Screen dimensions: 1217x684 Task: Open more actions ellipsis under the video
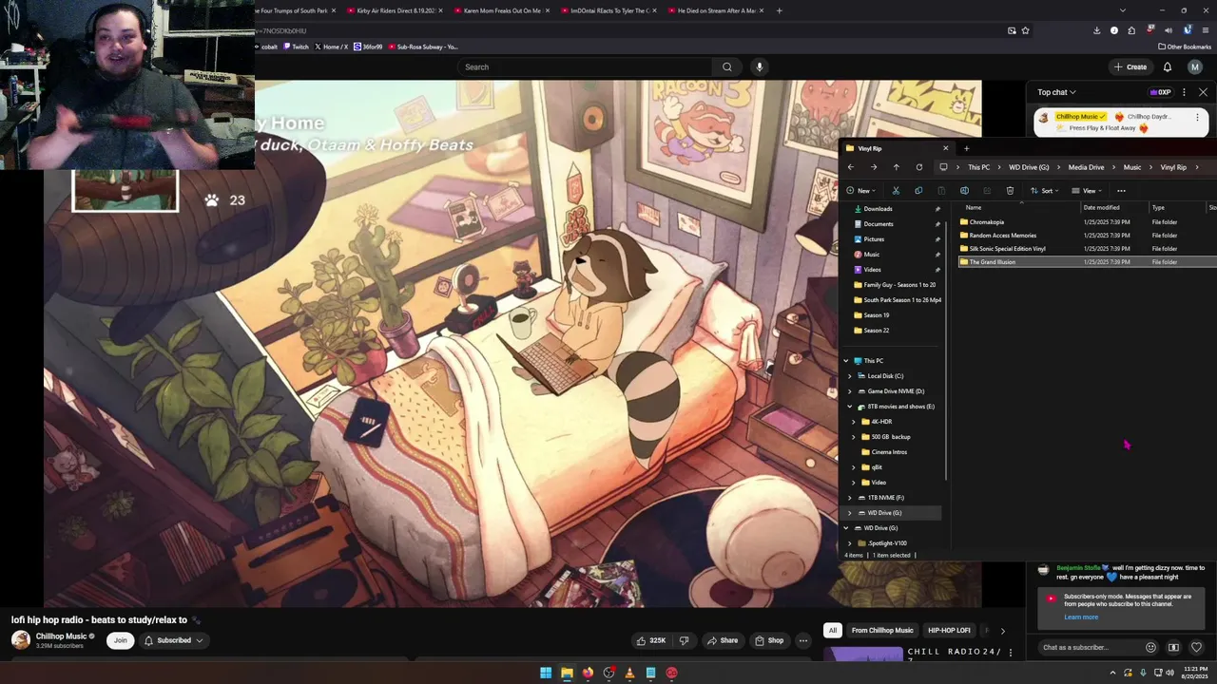(803, 640)
